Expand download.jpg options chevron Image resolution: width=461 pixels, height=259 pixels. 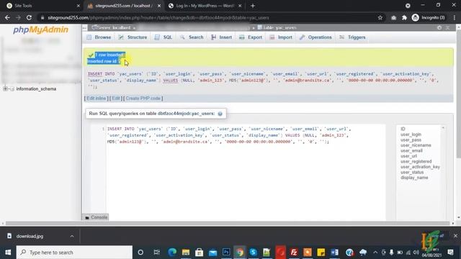72,236
